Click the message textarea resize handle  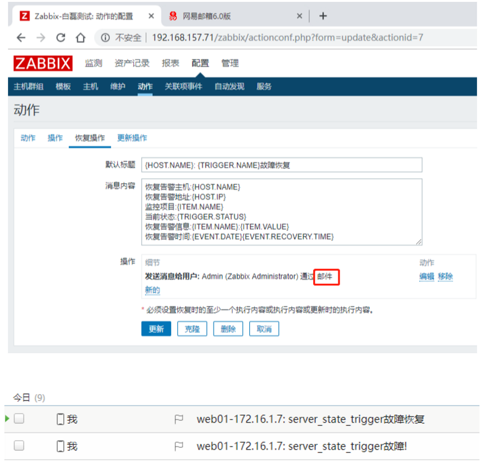coord(419,242)
